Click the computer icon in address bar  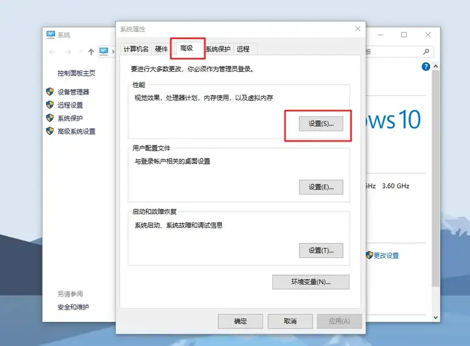(x=104, y=52)
